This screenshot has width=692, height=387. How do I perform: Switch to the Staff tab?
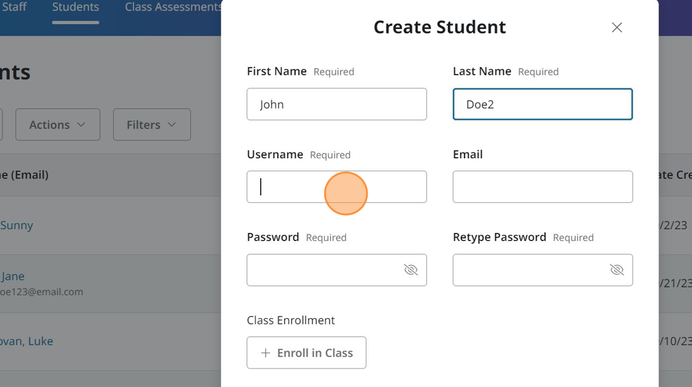click(x=13, y=8)
